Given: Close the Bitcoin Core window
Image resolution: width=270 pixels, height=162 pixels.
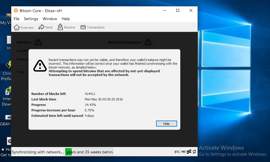Looking at the screenshot, I should (191, 10).
